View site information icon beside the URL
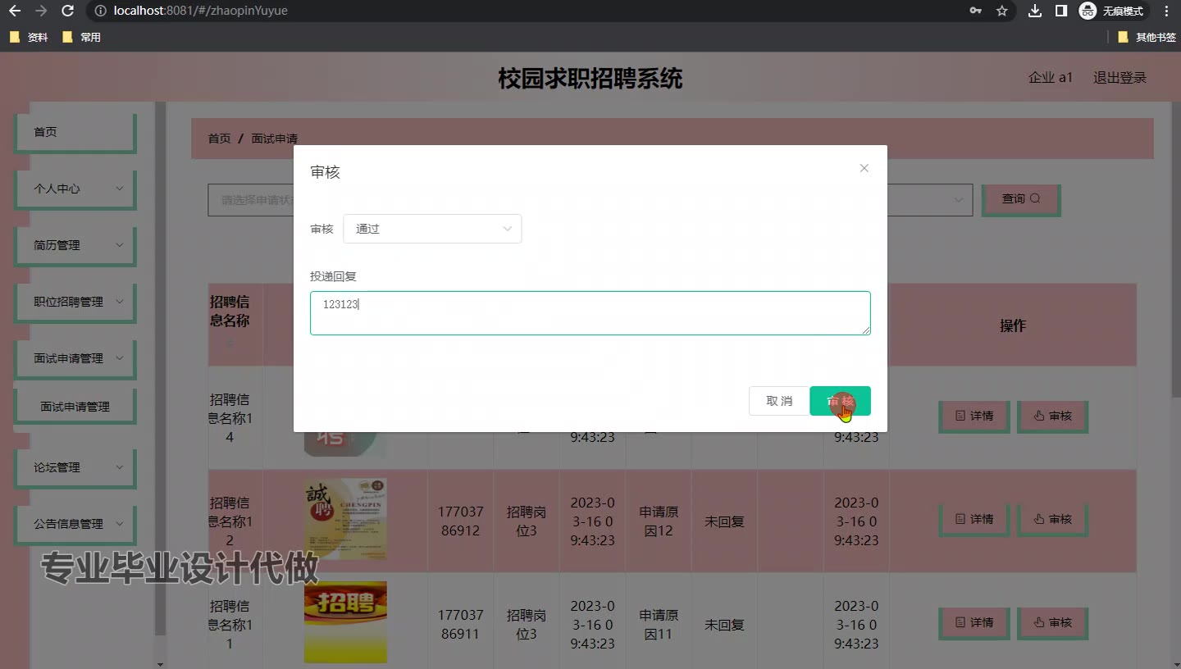Screen dimensions: 1181x669 click(x=100, y=11)
